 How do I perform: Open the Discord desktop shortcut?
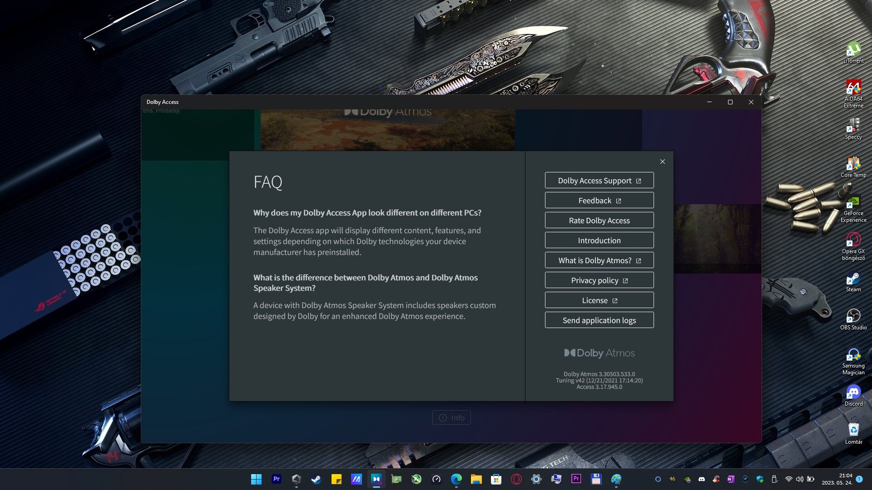(853, 396)
